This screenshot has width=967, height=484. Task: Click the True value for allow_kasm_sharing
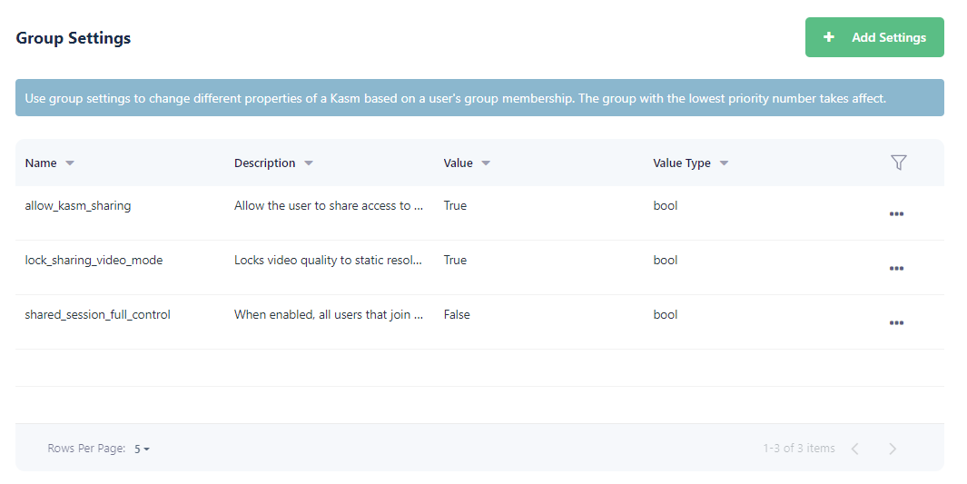click(455, 206)
